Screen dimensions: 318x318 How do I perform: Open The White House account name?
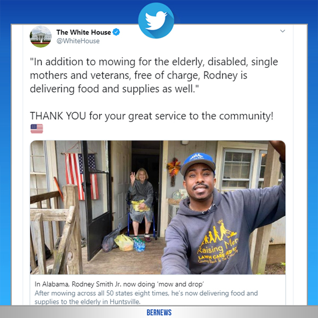[x=84, y=32]
